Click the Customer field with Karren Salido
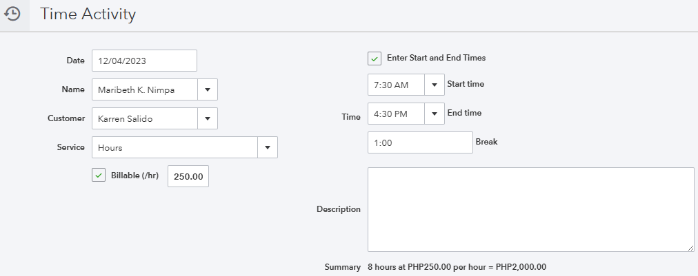The image size is (698, 276). point(145,118)
